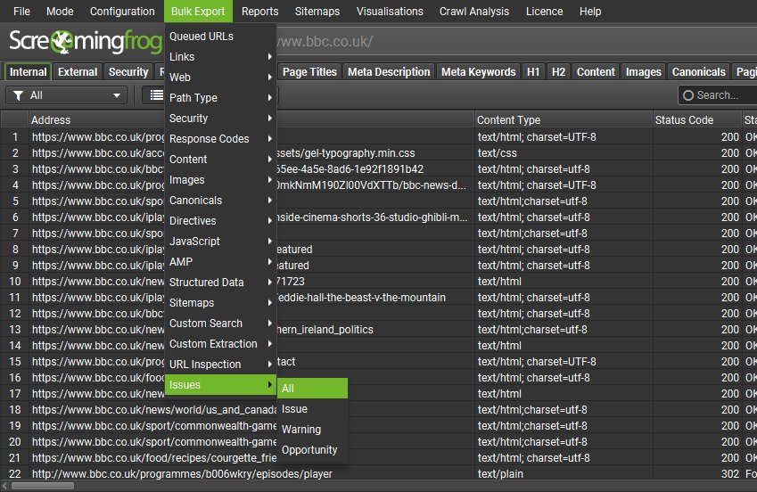Screen dimensions: 757x492
Task: Open the Sitemaps menu in menu bar
Action: (317, 11)
